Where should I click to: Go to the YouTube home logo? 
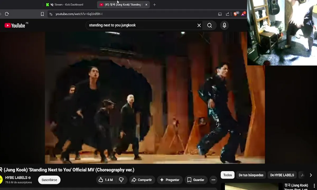15,25
